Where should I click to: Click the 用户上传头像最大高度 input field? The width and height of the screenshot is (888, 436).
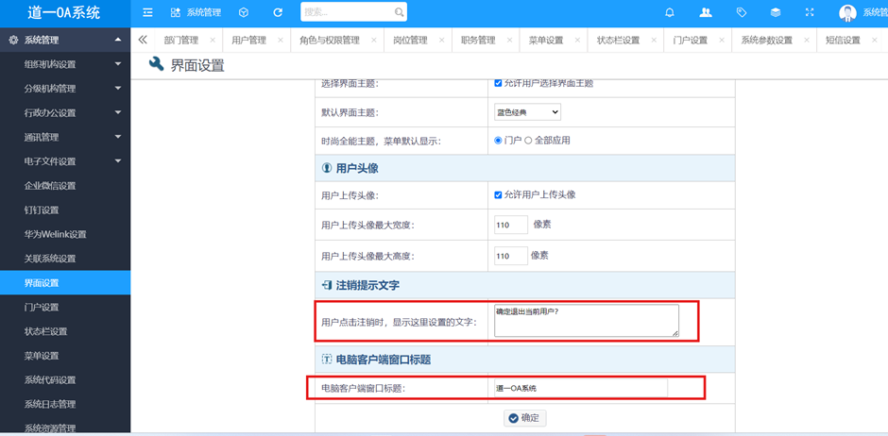tap(511, 256)
